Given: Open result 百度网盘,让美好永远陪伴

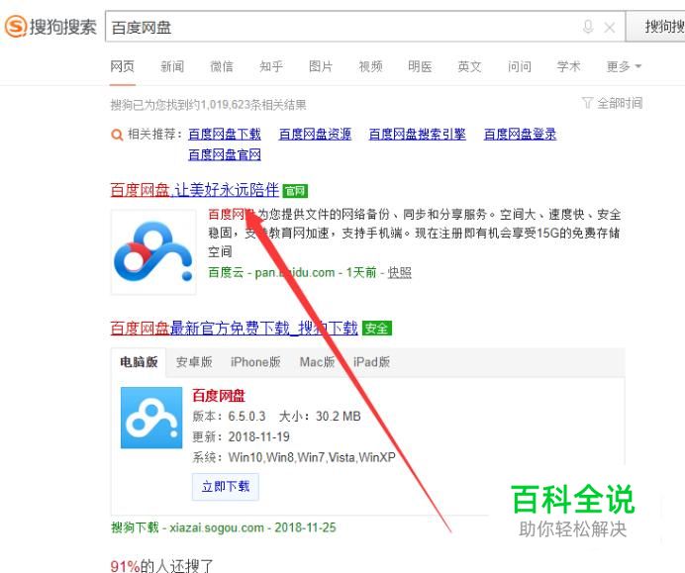Looking at the screenshot, I should point(194,190).
